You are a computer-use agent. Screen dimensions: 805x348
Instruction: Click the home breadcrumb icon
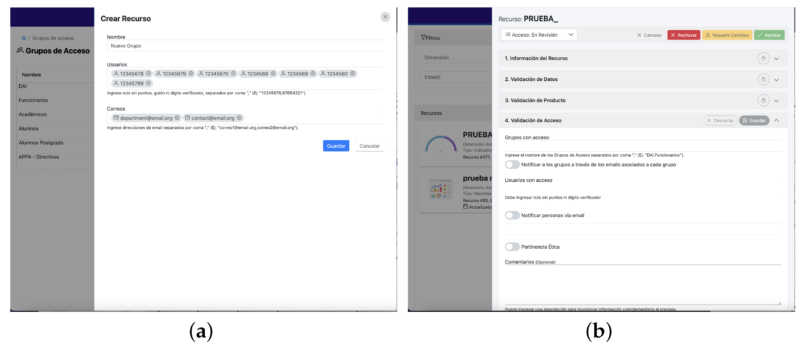24,38
